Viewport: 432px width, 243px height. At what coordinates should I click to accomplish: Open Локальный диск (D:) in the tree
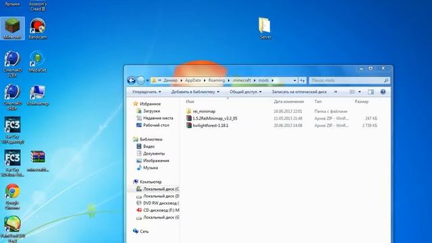pos(161,196)
